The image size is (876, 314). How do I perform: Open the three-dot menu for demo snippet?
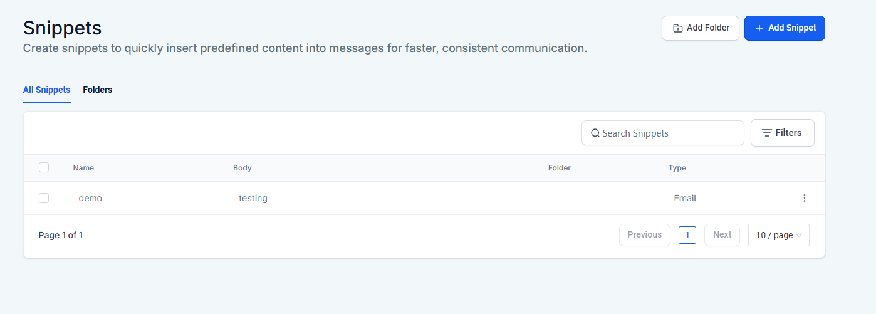[805, 198]
